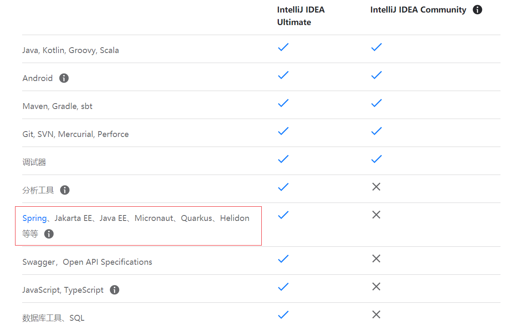Click Ultimate checkmark in 数据库工具、SQL row
Viewport: 526px width, 332px height.
(x=283, y=315)
